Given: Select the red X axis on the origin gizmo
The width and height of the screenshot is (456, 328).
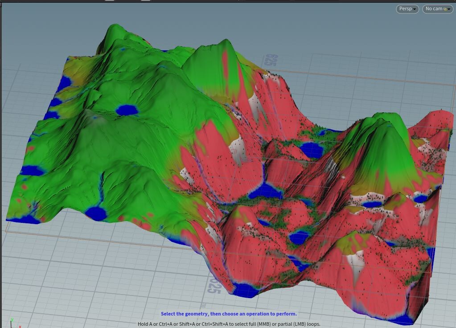Looking at the screenshot, I should pyautogui.click(x=20, y=327).
